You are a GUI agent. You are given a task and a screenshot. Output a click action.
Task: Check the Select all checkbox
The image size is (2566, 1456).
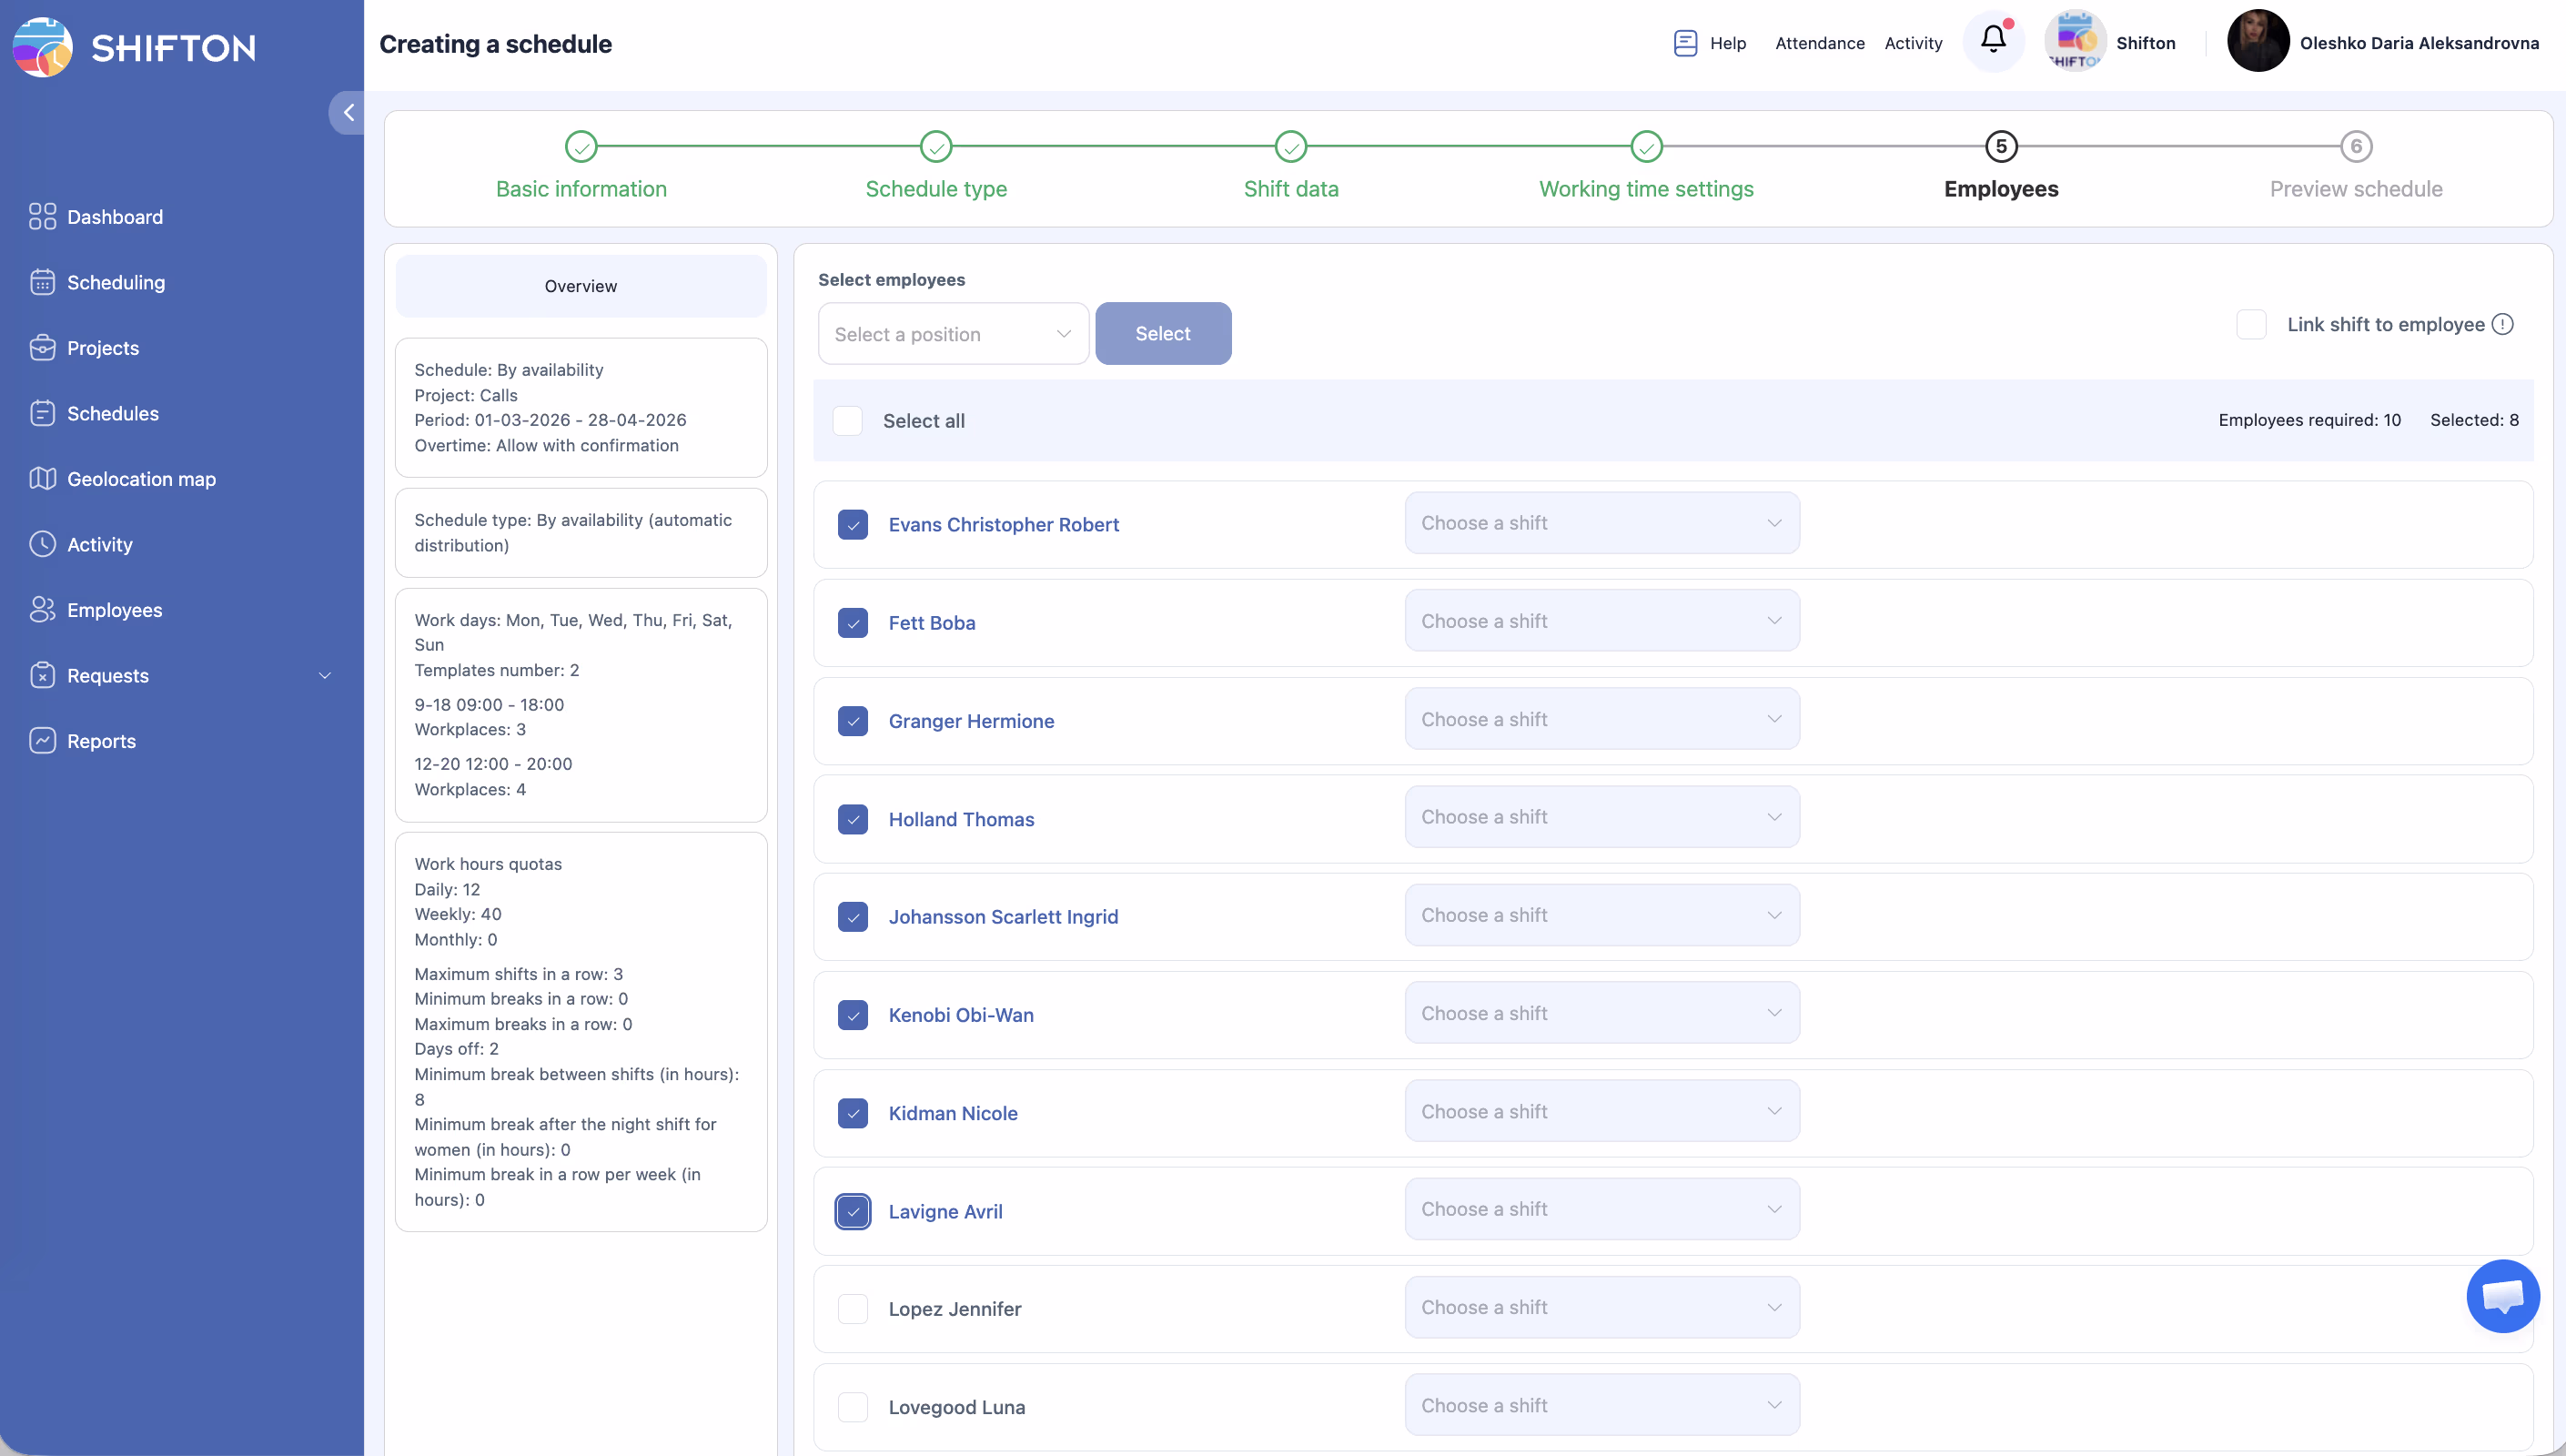tap(848, 421)
